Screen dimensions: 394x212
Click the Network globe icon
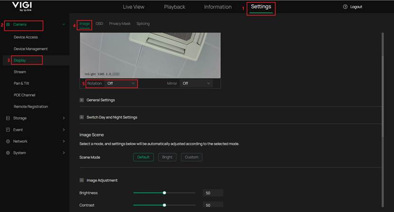8,141
